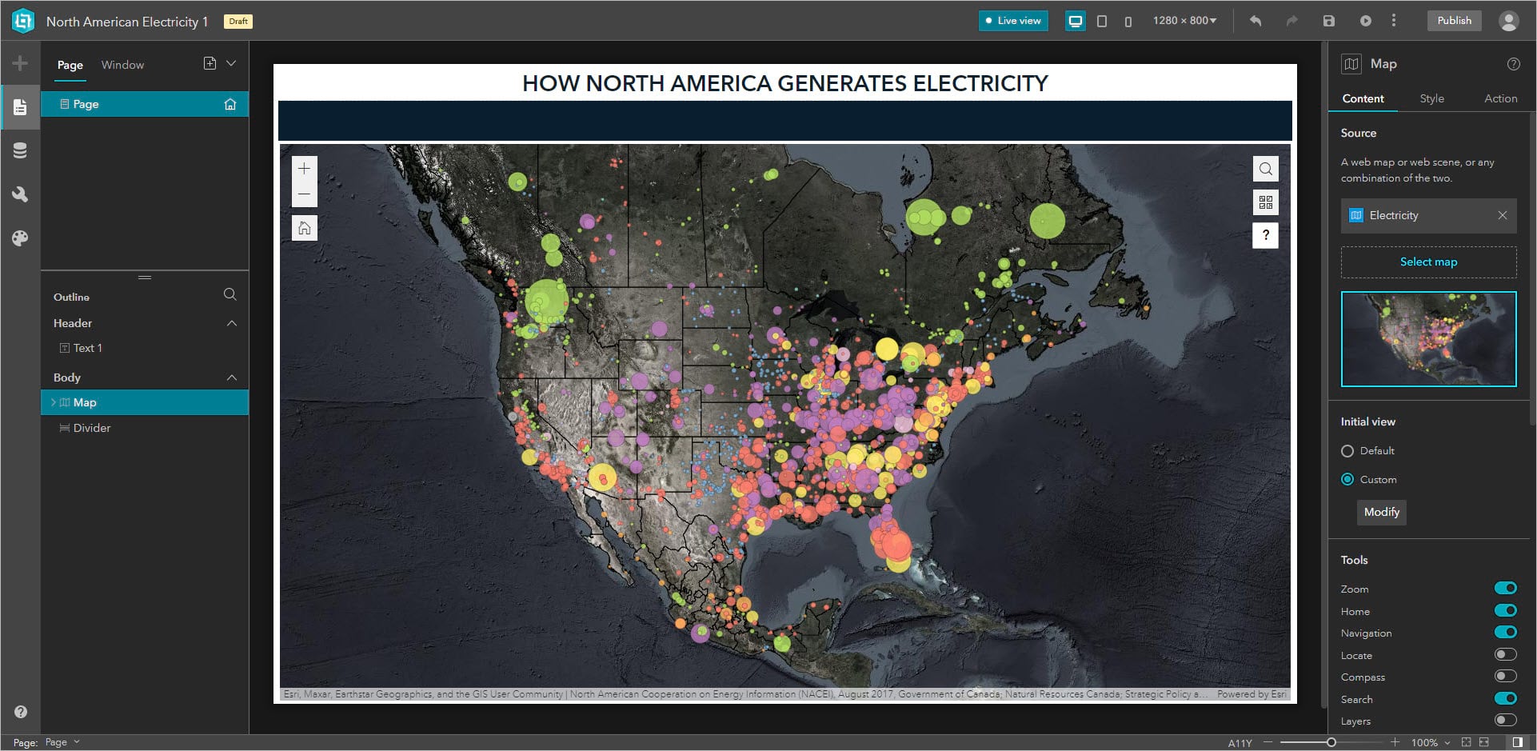The width and height of the screenshot is (1537, 751).
Task: Open the 1280 × 800 screen size dropdown
Action: pos(1185,21)
